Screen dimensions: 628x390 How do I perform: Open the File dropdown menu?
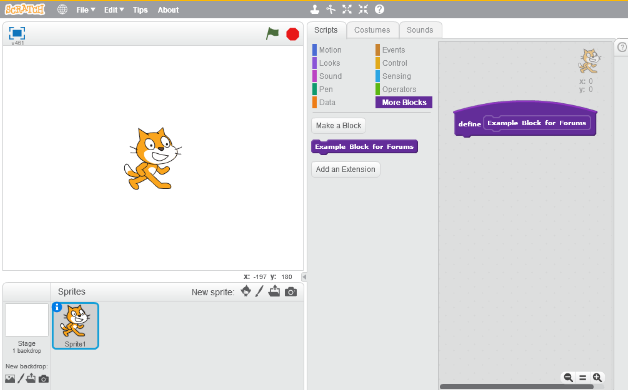[x=85, y=10]
